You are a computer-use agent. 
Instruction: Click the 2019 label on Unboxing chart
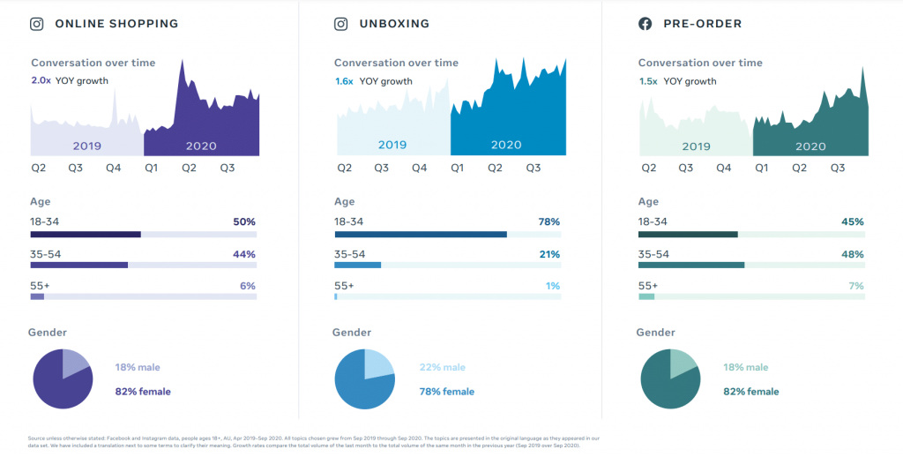click(x=392, y=145)
